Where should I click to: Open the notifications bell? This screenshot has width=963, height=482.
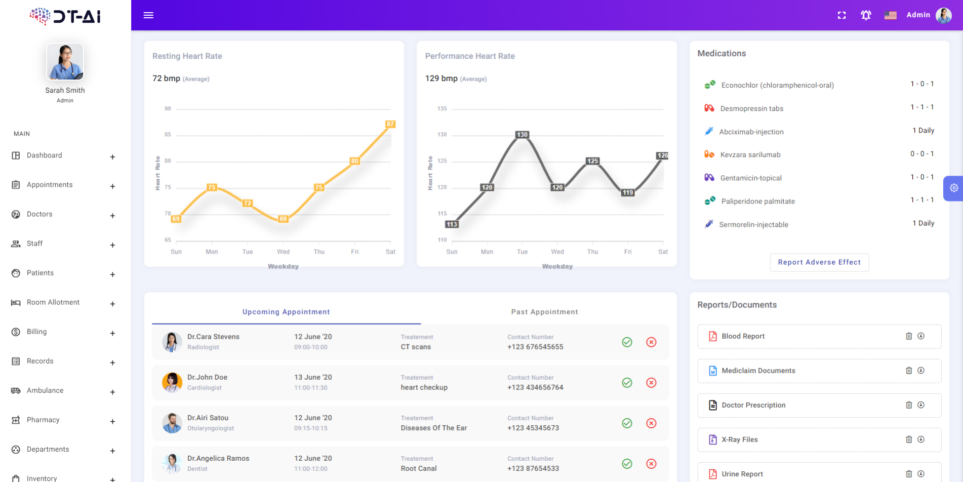pyautogui.click(x=866, y=15)
